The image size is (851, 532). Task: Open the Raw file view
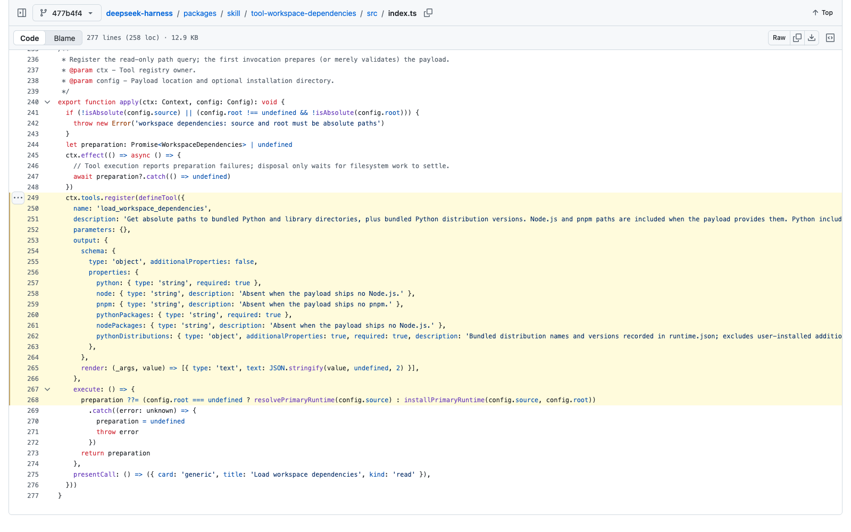(x=779, y=38)
